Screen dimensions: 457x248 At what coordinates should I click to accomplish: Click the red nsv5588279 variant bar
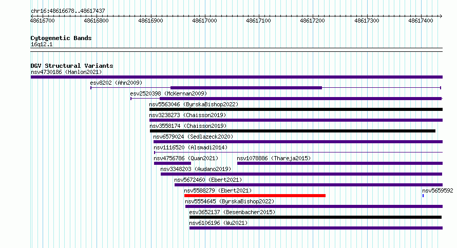[x=255, y=196]
